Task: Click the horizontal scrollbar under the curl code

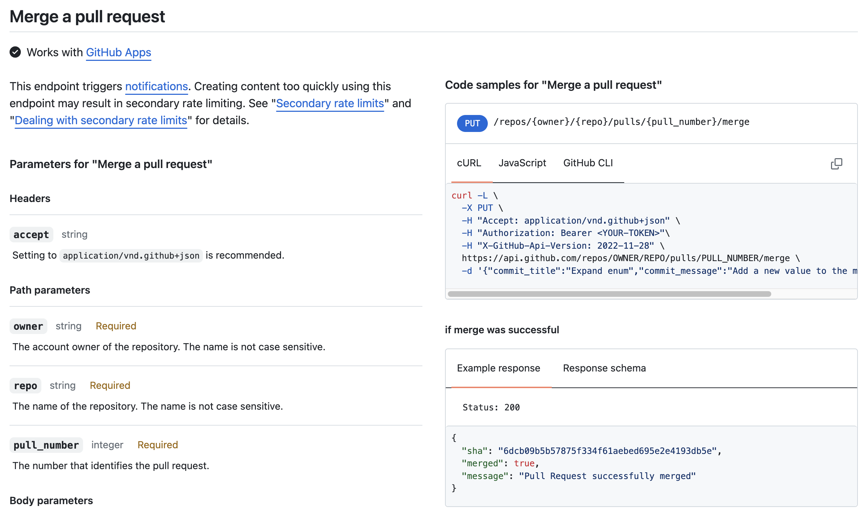Action: pos(609,294)
